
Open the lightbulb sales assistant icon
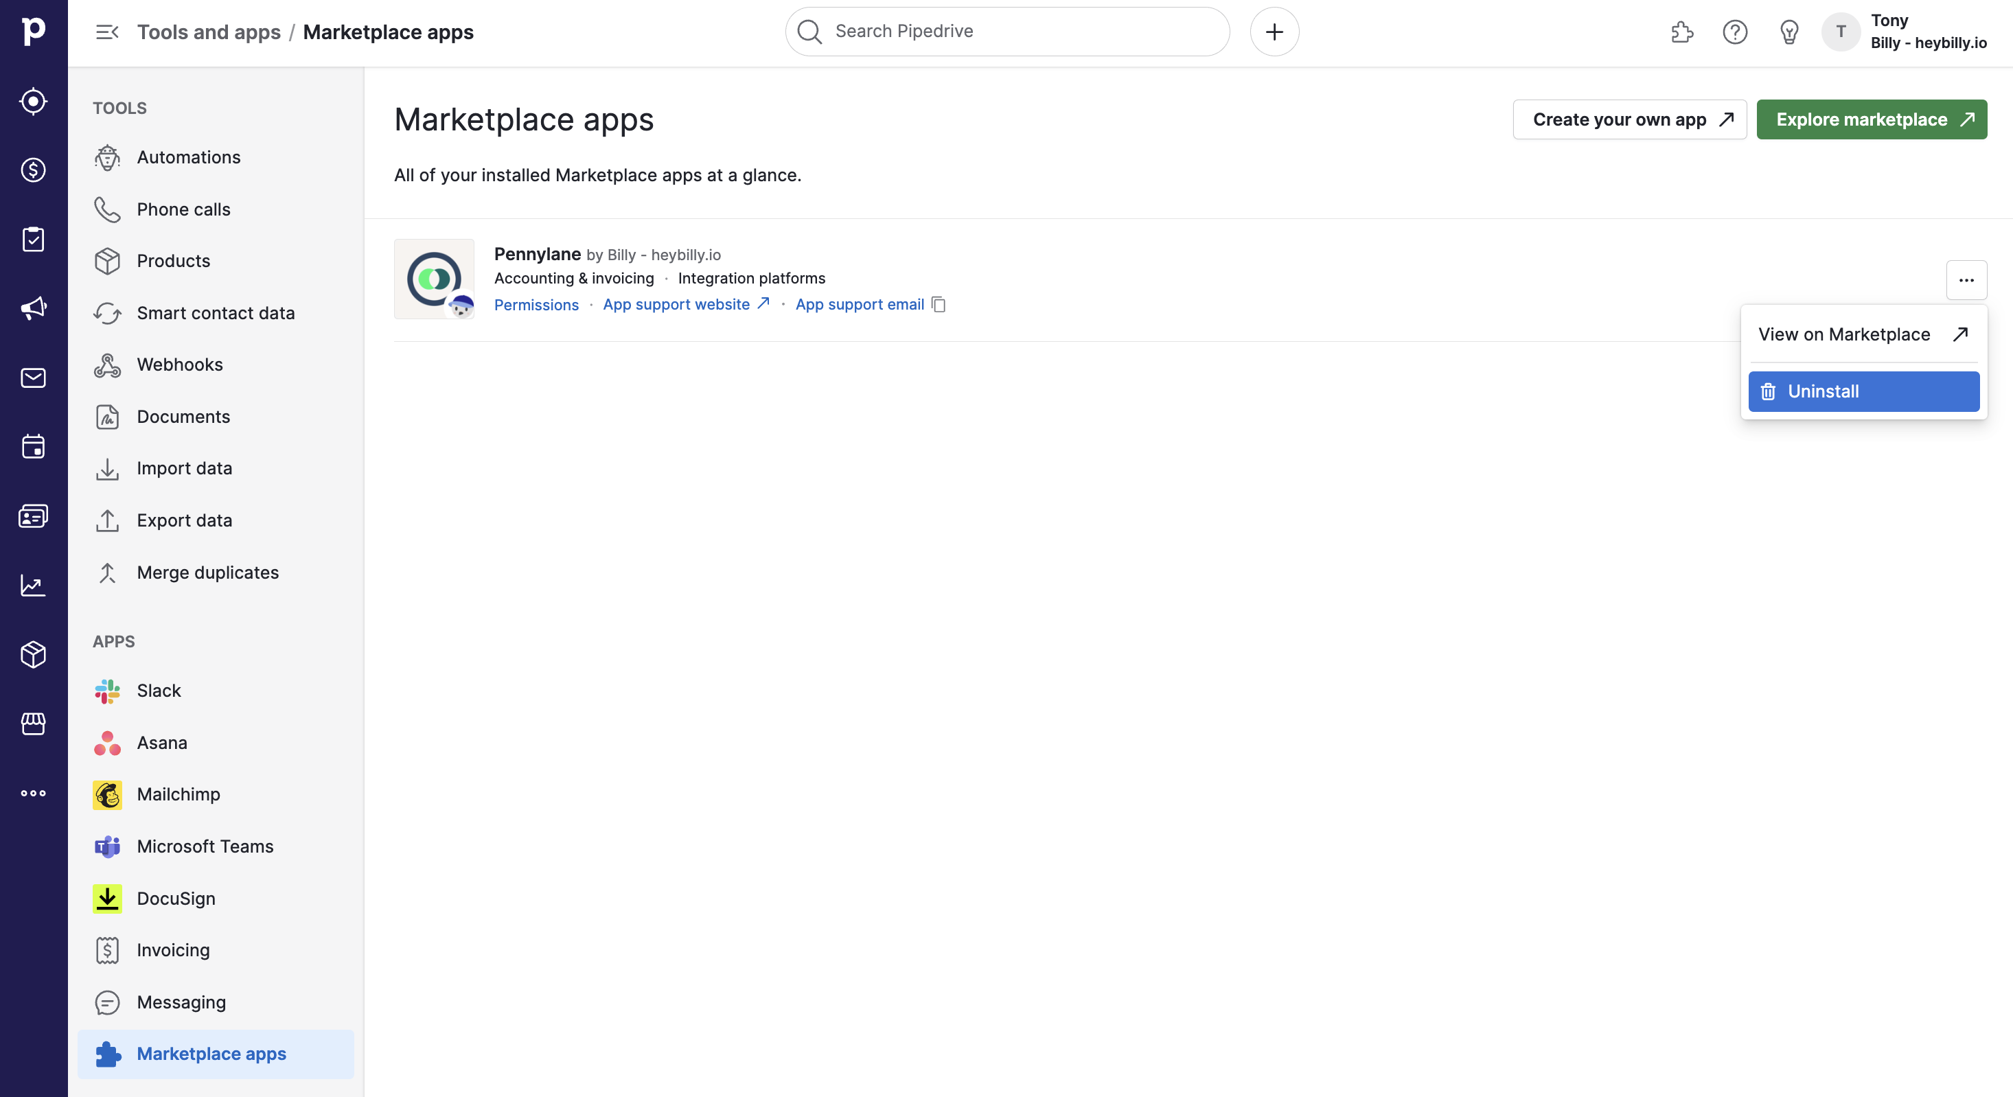tap(1788, 32)
